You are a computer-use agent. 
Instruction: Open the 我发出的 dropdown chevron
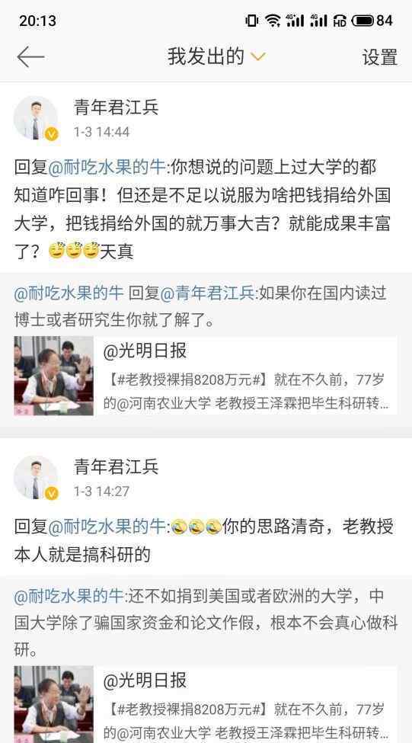(258, 57)
